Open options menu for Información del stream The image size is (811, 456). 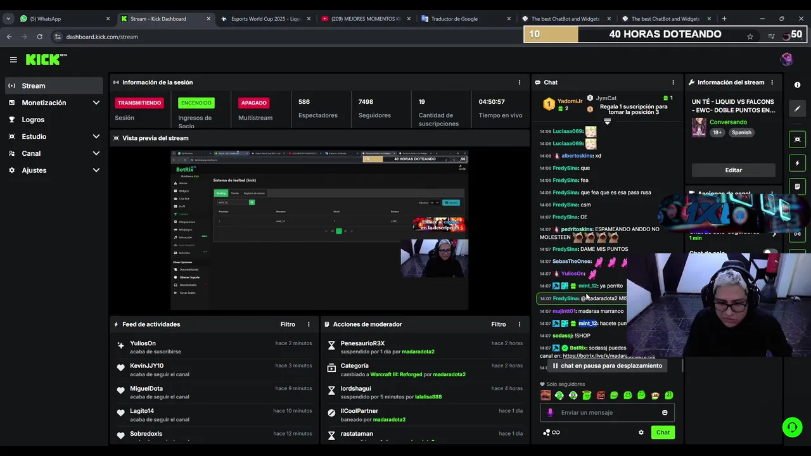[x=772, y=82]
